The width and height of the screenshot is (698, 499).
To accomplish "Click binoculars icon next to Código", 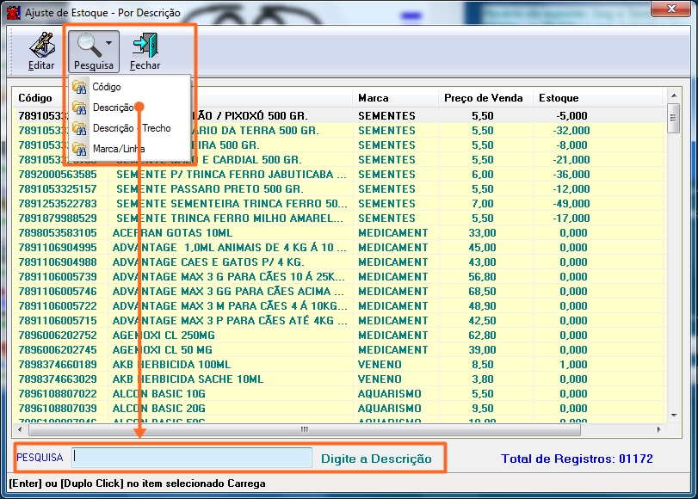I will coord(80,86).
